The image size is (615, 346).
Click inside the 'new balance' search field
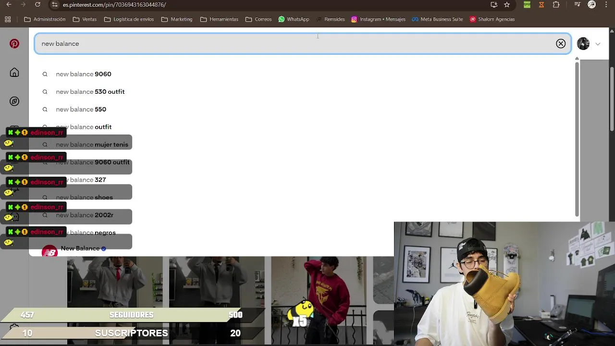[303, 44]
